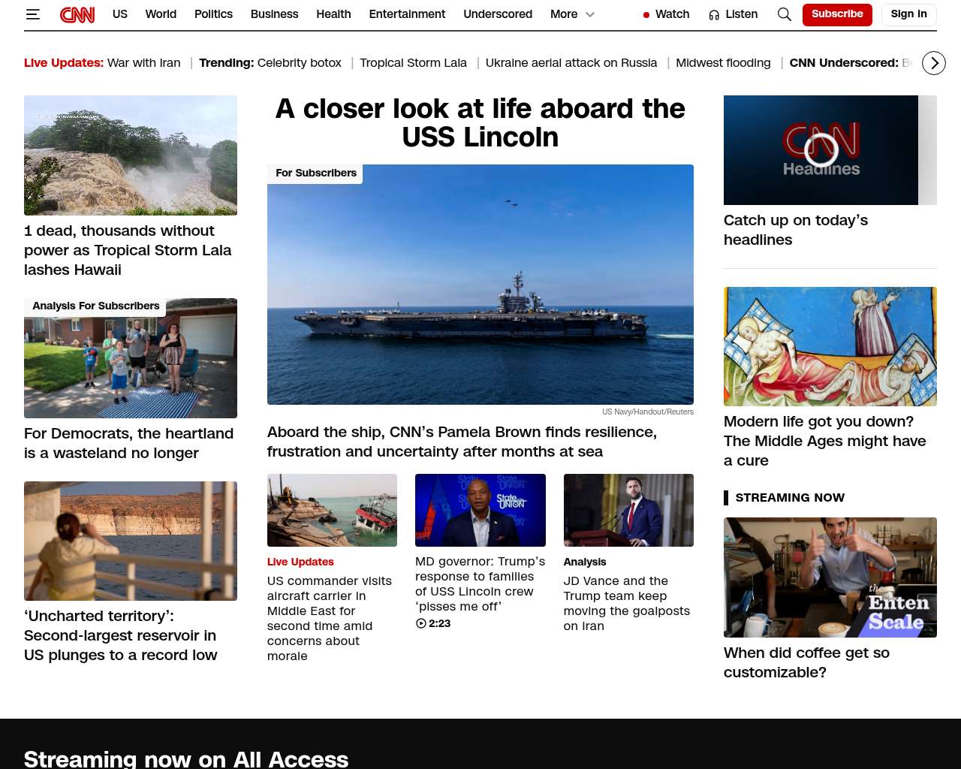Click the 'For Subscribers' badge on carrier photo
961x769 pixels.
click(x=315, y=173)
